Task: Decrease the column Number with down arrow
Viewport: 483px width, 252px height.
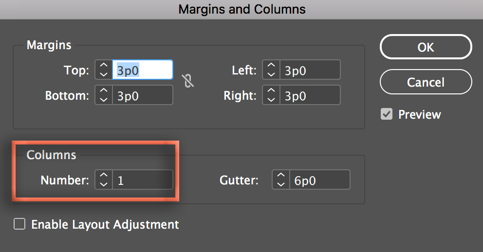Action: coord(103,184)
